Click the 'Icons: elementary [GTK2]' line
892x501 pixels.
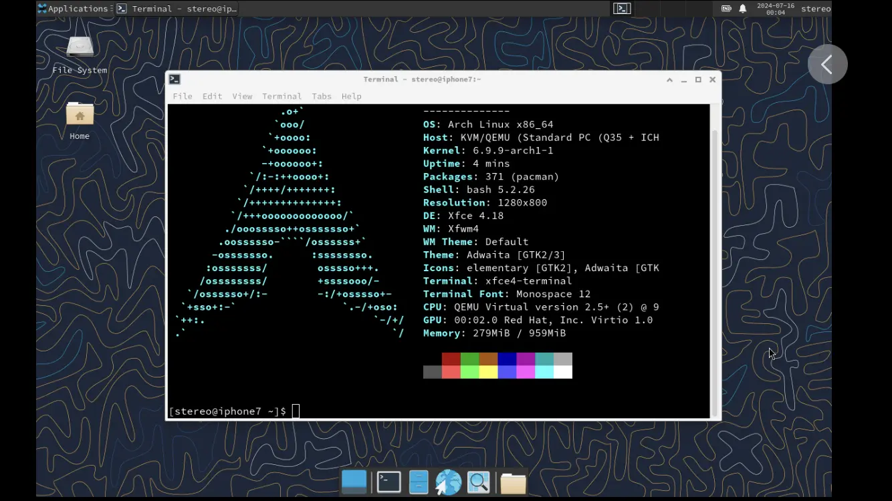(541, 268)
